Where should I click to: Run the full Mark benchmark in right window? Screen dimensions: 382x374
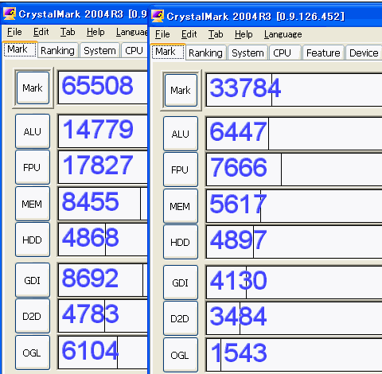pos(181,90)
